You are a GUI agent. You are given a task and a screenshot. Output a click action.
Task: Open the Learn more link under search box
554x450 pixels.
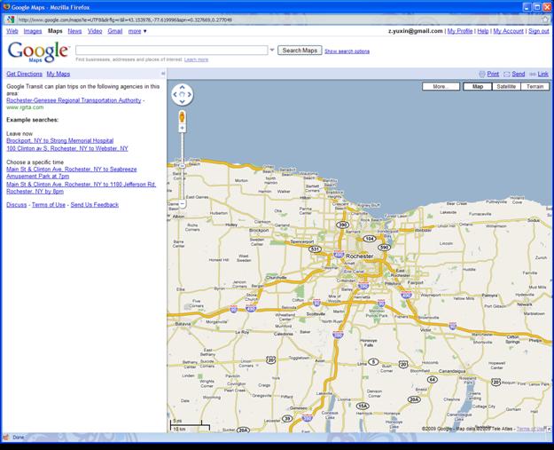[196, 59]
